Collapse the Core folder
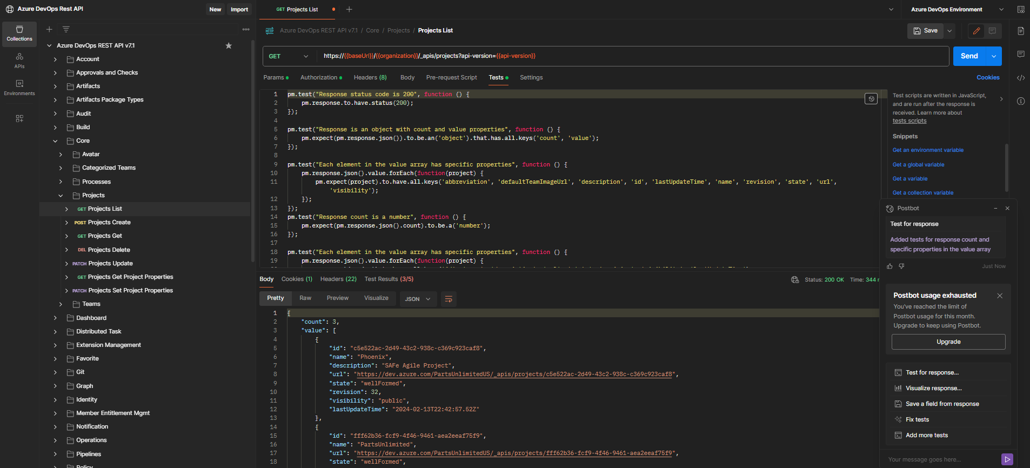Image resolution: width=1030 pixels, height=468 pixels. point(55,141)
